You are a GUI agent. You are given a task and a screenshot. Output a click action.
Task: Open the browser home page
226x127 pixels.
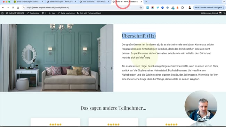coord(18,8)
